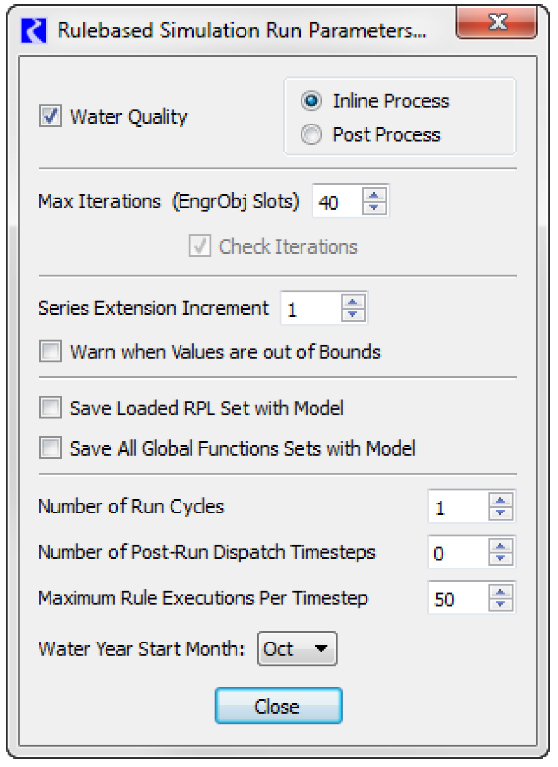Increase Number of Run Cycles up arrow
558x767 pixels.
pyautogui.click(x=500, y=500)
